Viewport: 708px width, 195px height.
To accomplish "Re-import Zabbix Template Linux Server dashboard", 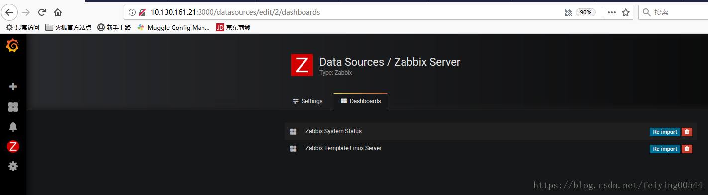I will (665, 149).
